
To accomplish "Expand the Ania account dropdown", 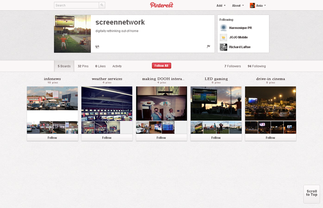I will tap(261, 6).
